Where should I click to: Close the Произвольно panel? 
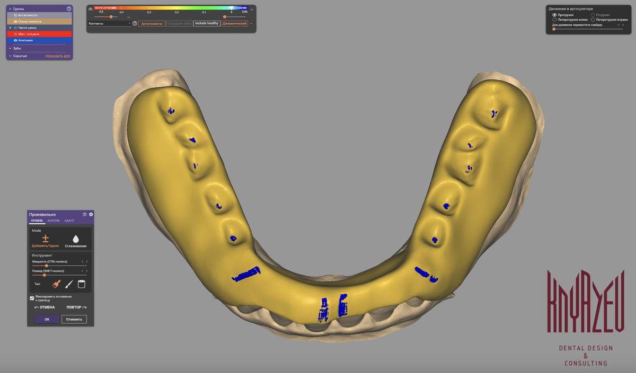91,214
